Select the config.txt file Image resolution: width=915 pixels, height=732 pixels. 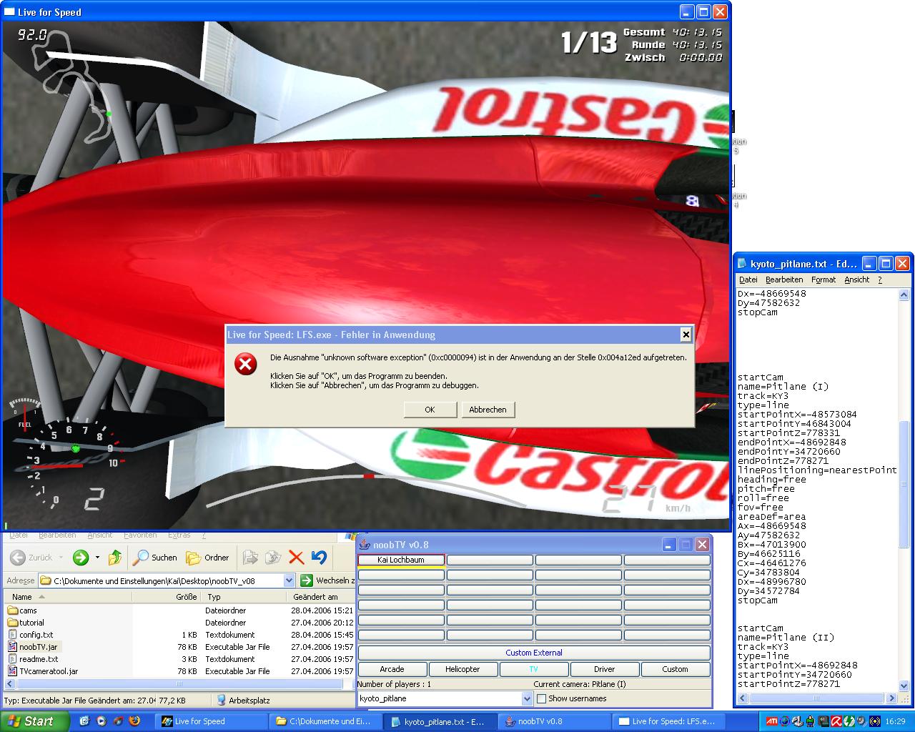pyautogui.click(x=31, y=635)
